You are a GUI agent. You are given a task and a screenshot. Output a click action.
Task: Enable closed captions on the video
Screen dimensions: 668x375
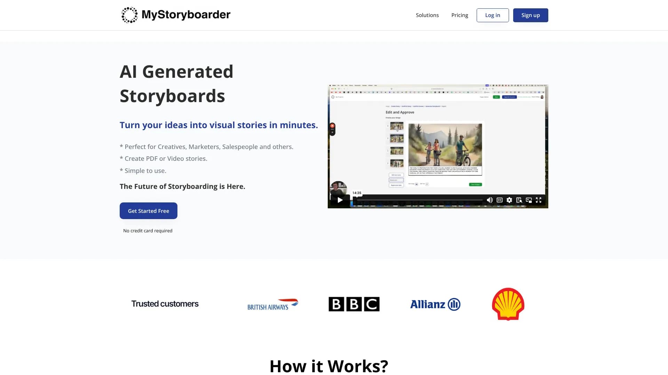pos(499,200)
